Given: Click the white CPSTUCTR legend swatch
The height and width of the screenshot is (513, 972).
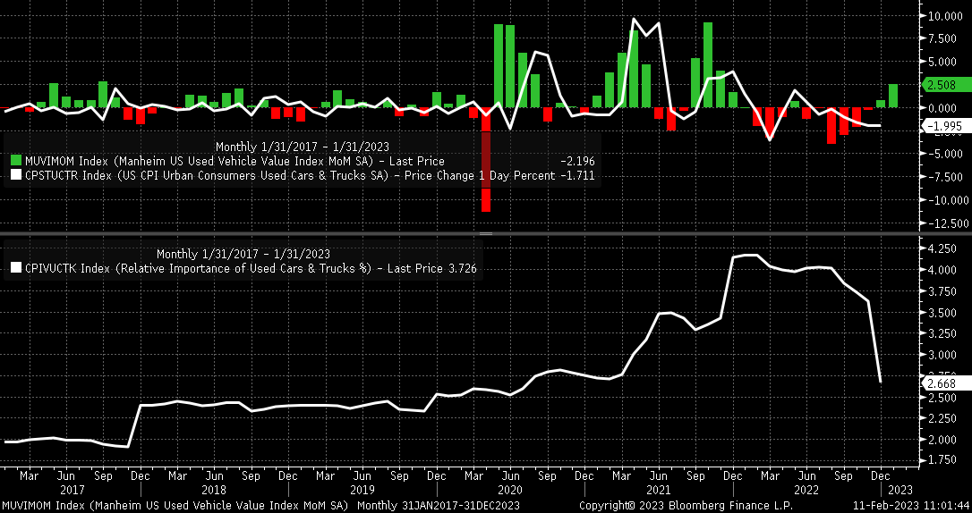Looking at the screenshot, I should click(x=15, y=176).
